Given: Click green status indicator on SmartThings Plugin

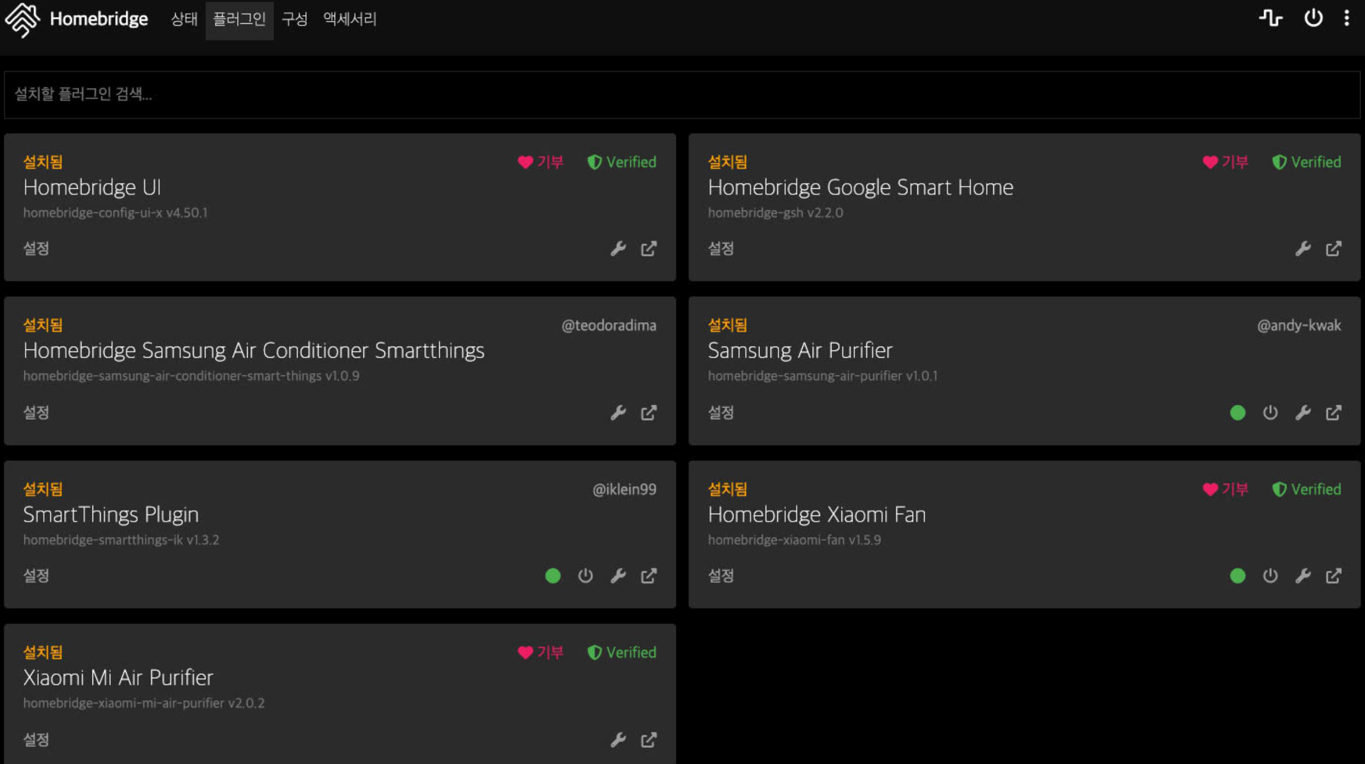Looking at the screenshot, I should [553, 576].
